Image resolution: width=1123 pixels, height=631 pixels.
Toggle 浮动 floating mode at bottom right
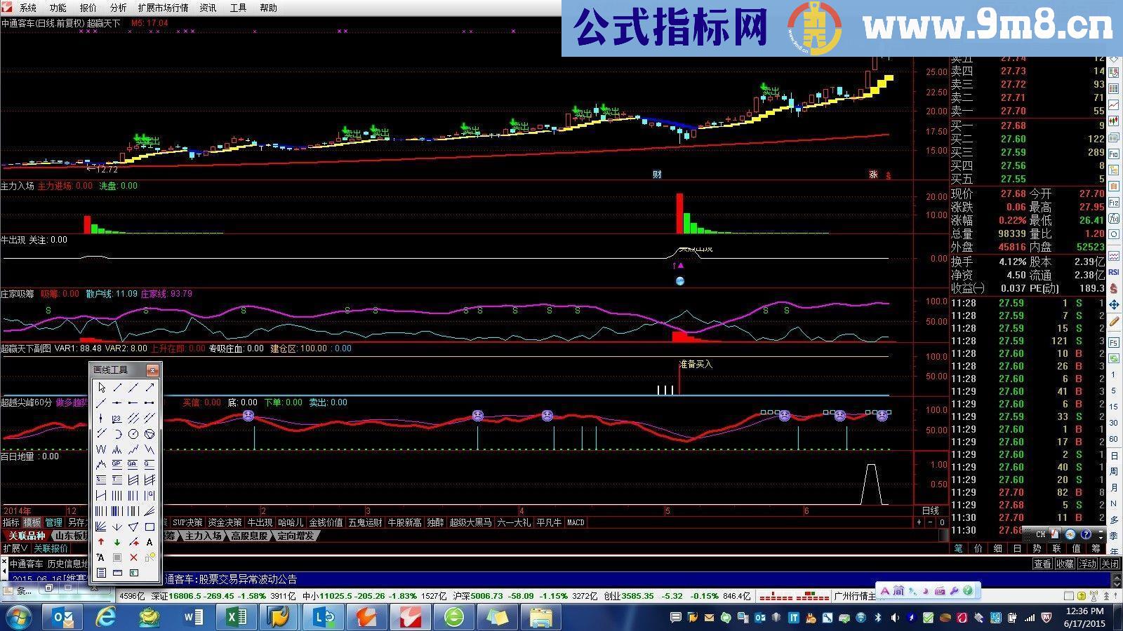coord(1087,564)
